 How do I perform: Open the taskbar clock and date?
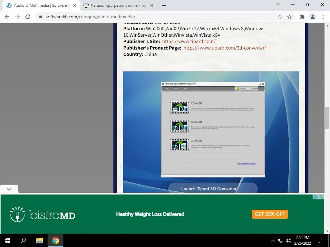(x=302, y=241)
